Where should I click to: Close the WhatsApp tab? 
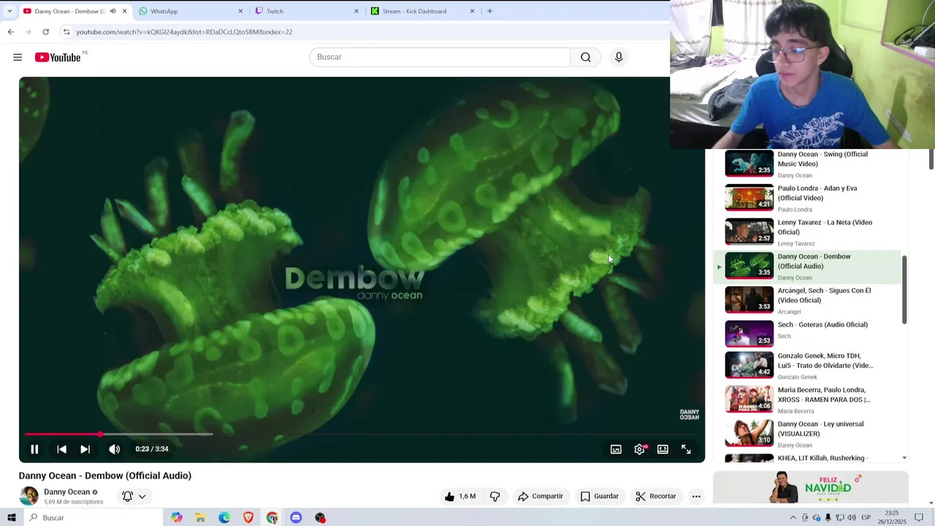[x=240, y=11]
